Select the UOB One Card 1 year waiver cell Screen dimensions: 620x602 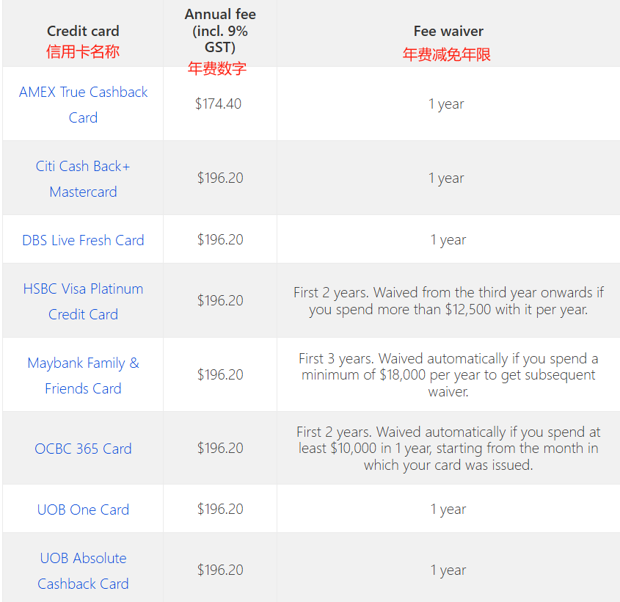pyautogui.click(x=448, y=509)
